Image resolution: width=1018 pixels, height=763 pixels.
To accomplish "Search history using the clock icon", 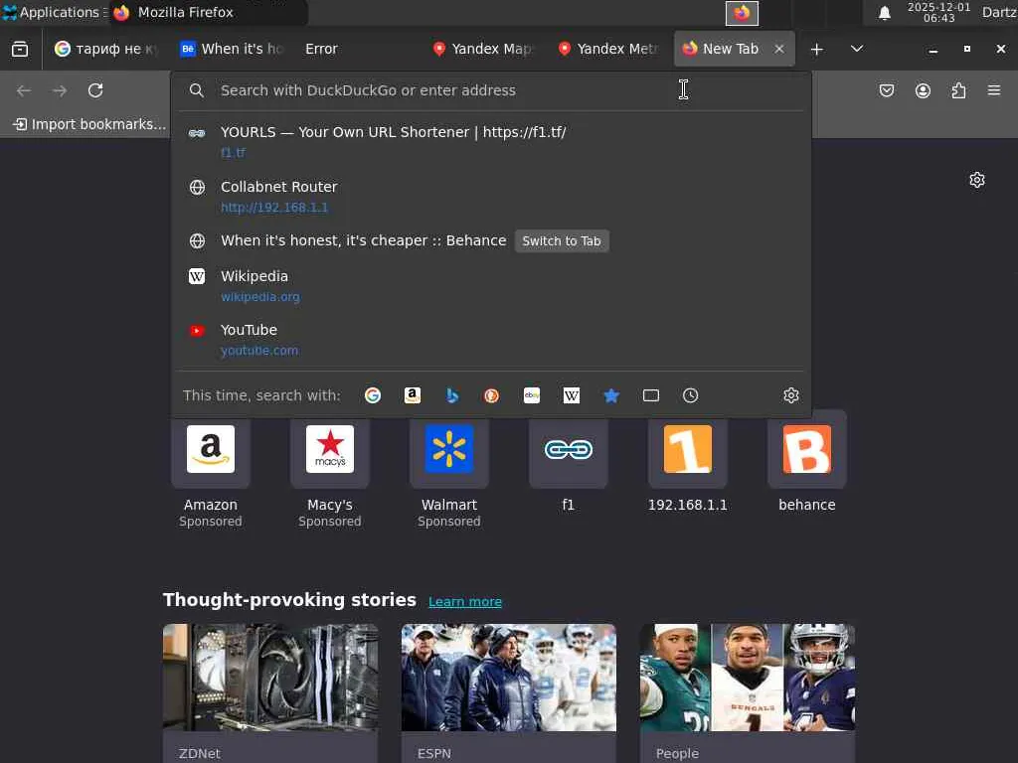I will (690, 395).
